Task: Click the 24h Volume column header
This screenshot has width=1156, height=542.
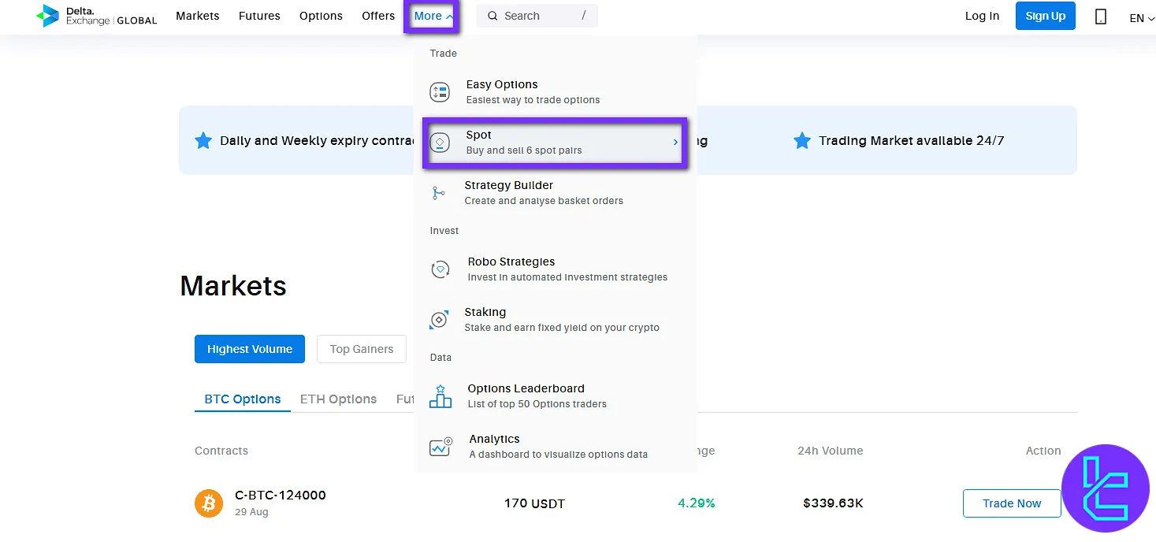Action: point(830,451)
